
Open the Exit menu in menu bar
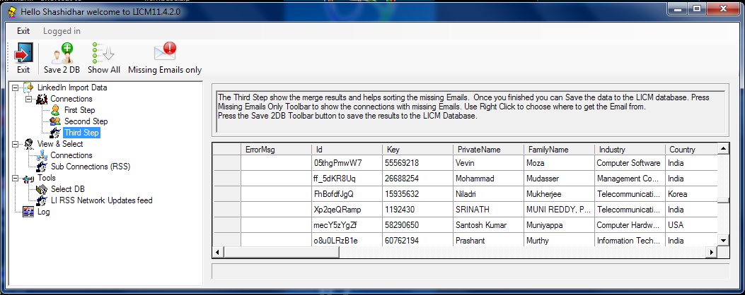23,31
